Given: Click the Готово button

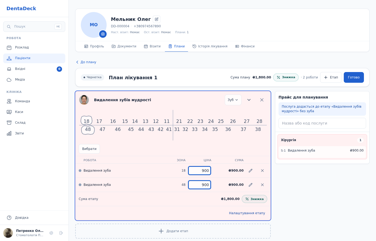Looking at the screenshot, I should click(354, 77).
